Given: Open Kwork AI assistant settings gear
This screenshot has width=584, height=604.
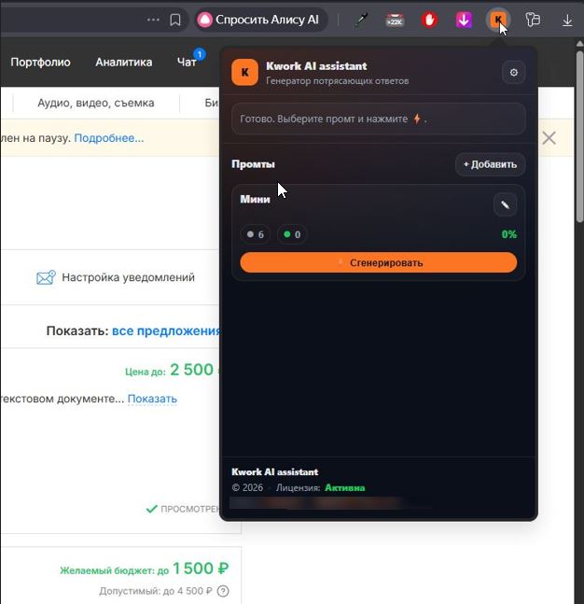Looking at the screenshot, I should (x=513, y=73).
